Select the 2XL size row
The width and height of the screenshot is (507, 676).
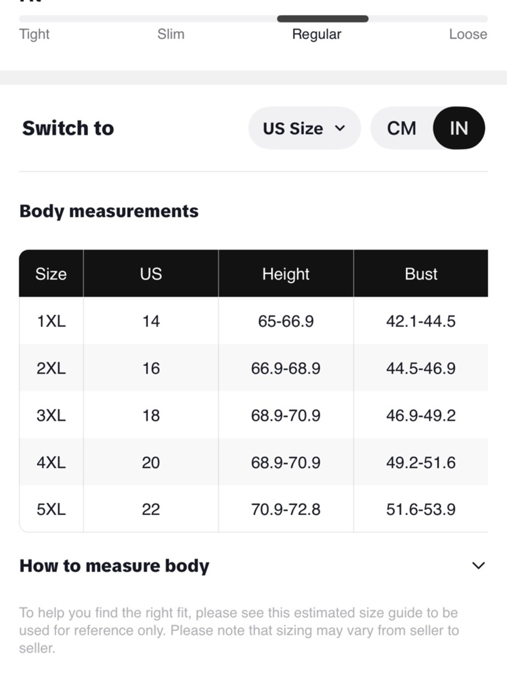(x=253, y=368)
